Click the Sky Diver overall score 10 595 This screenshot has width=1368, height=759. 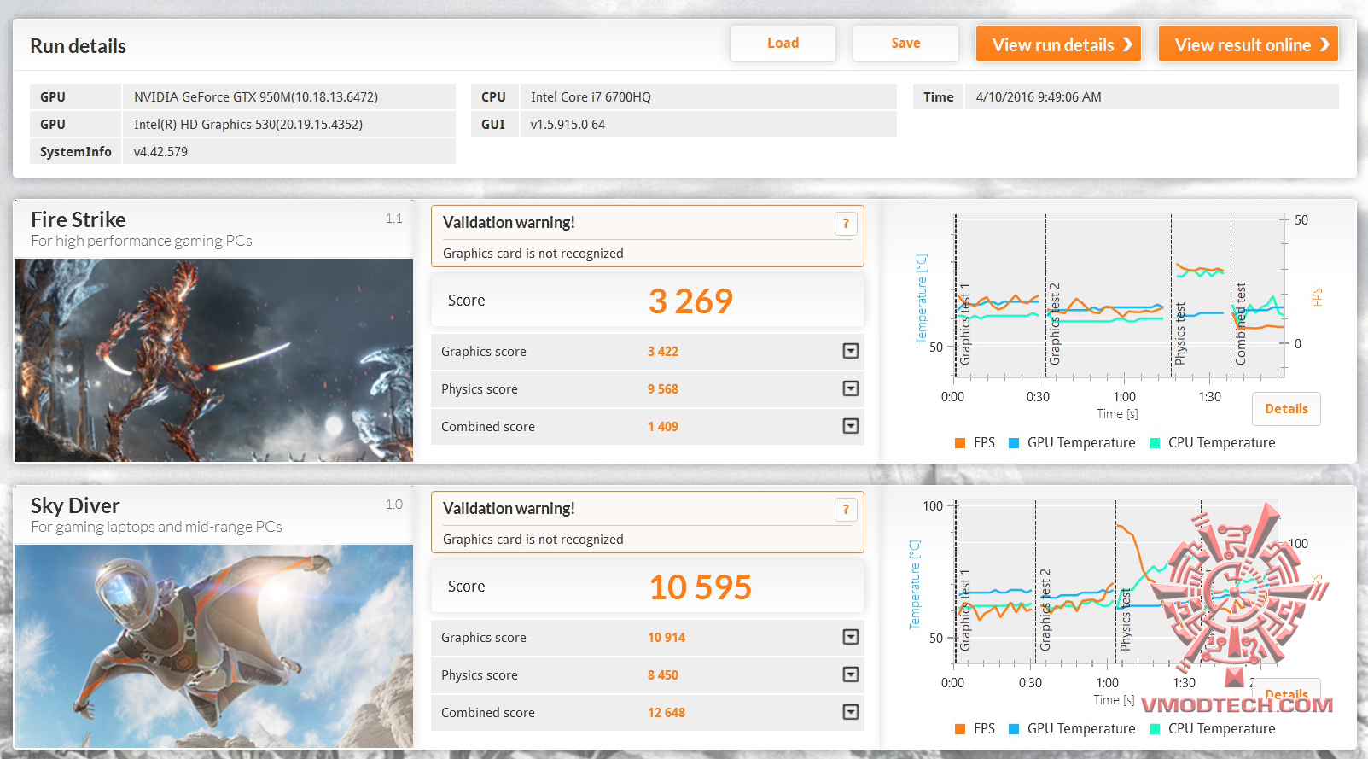tap(700, 587)
